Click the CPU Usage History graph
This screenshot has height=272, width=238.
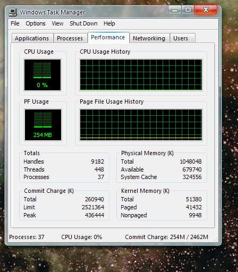click(x=141, y=75)
